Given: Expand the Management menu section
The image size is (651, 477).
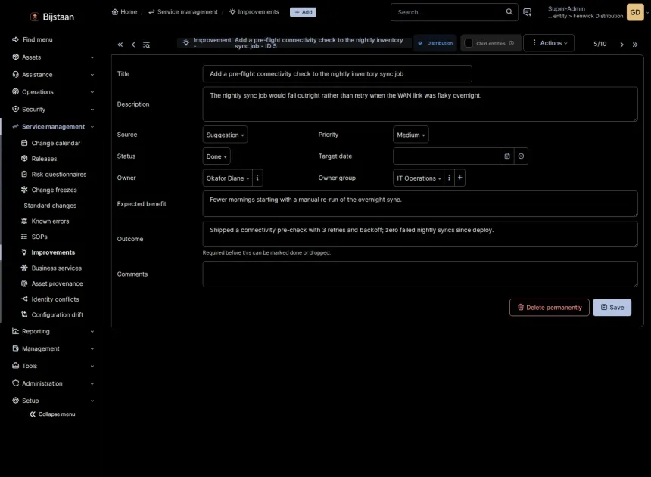Looking at the screenshot, I should [53, 348].
